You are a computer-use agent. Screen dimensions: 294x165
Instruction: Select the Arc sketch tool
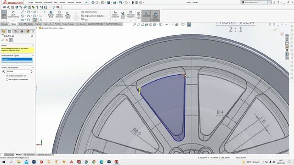tap(28, 16)
